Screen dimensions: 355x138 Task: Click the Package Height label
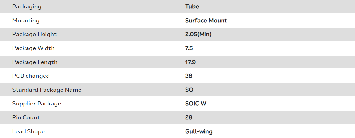click(34, 34)
